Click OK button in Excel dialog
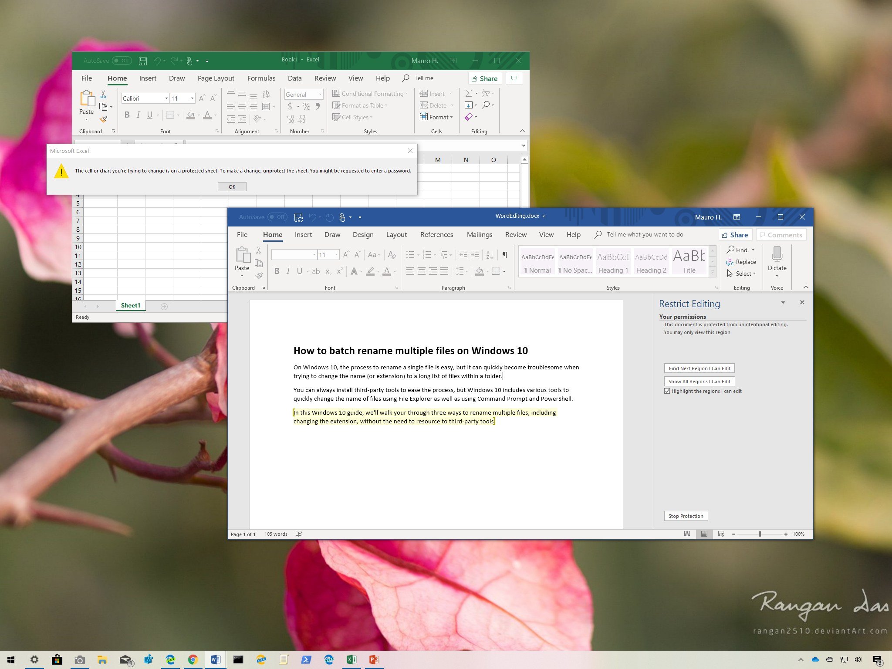The image size is (892, 669). coord(232,186)
